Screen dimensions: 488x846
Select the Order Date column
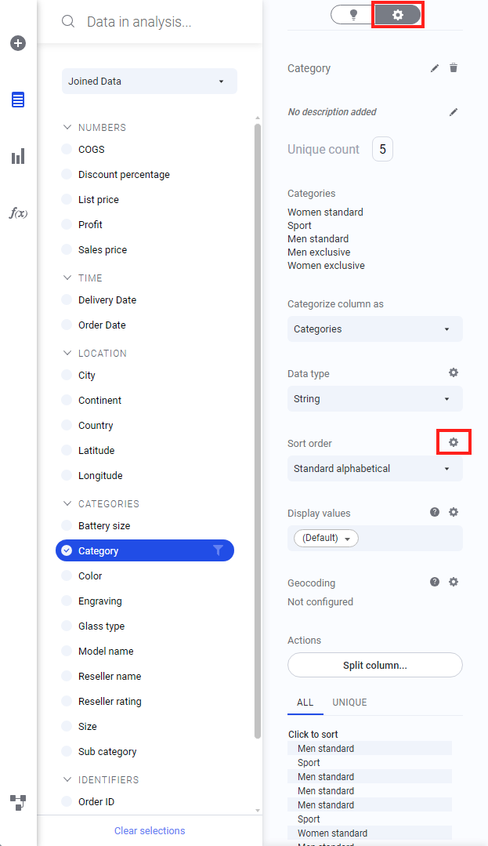pos(67,325)
